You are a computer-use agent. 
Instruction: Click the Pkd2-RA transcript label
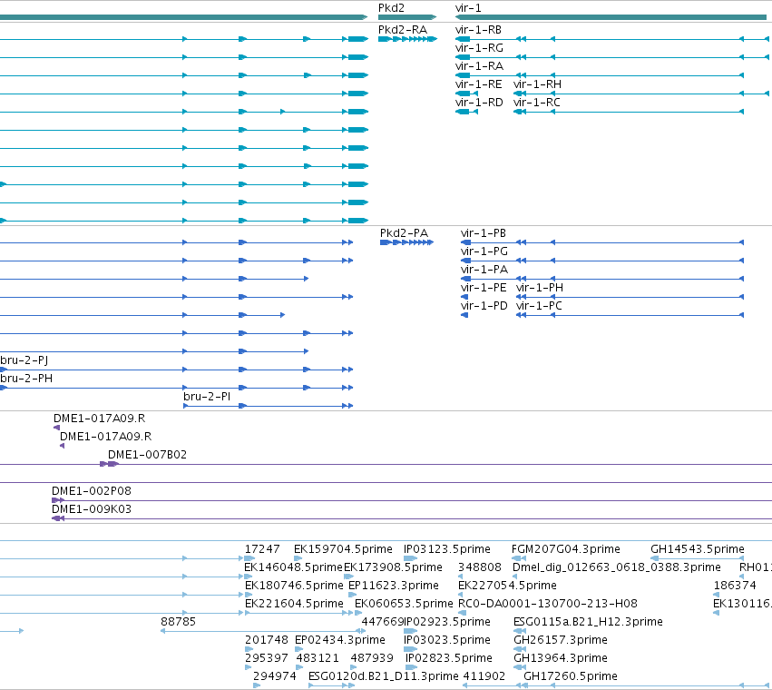pyautogui.click(x=403, y=30)
